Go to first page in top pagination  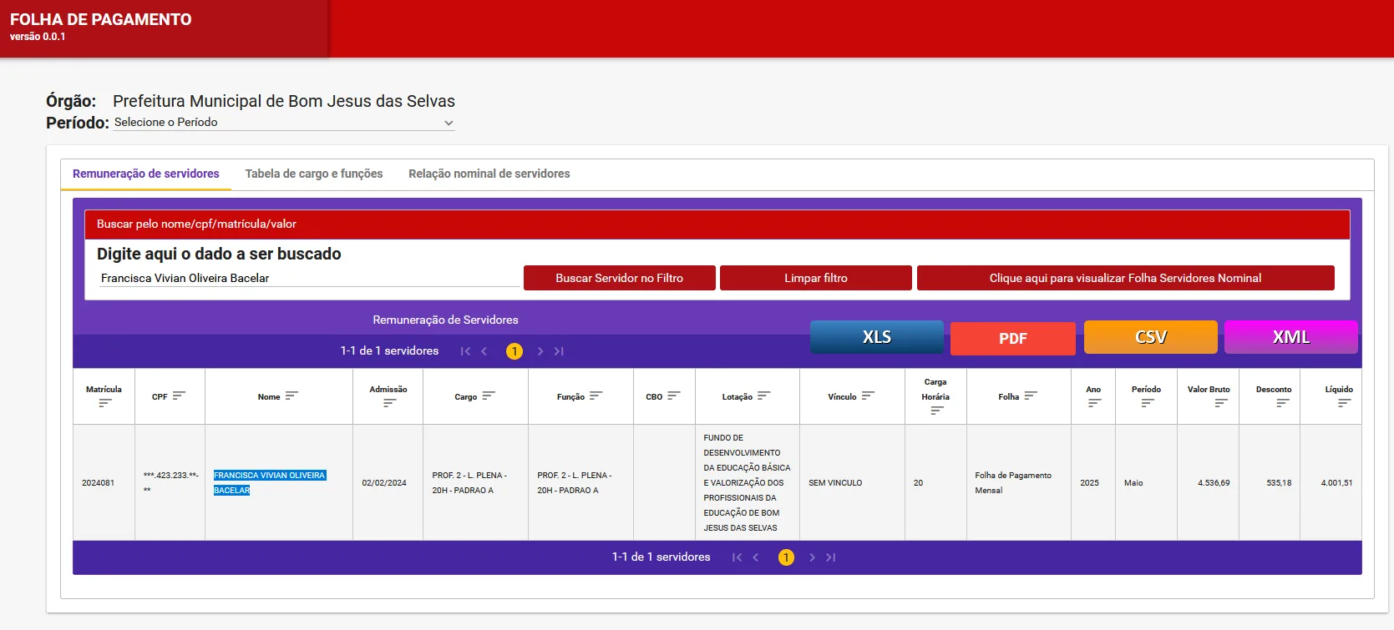pyautogui.click(x=465, y=351)
